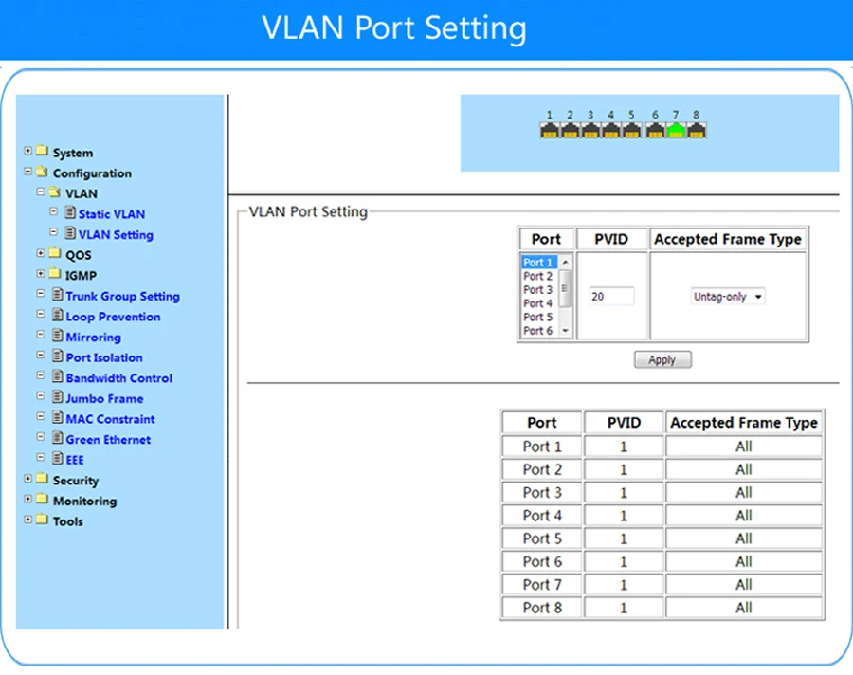Click port 5 icon in switch panel
Screen dimensions: 853x675
coord(631,130)
